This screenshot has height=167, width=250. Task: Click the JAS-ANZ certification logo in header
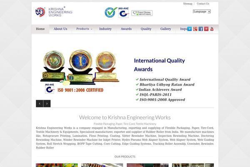[124, 13]
